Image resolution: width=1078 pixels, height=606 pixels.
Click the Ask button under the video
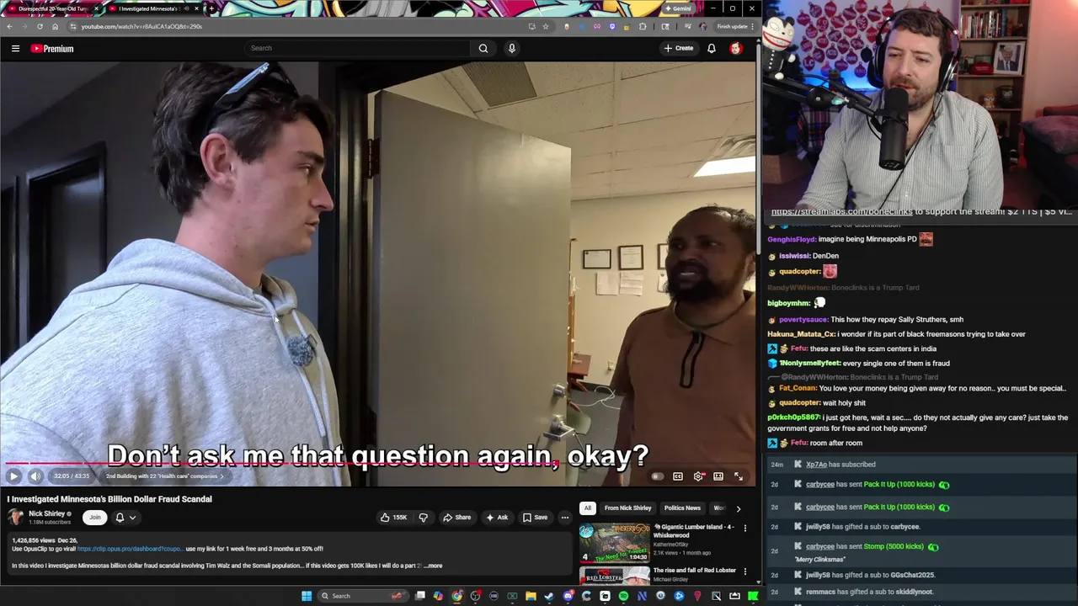click(x=497, y=518)
